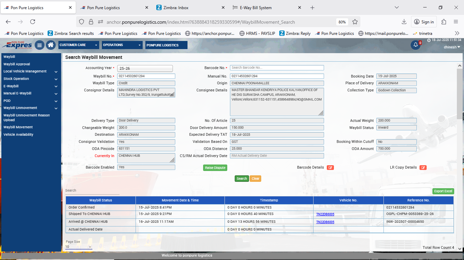This screenshot has width=464, height=260.
Task: Open the Customer Care dropdown
Action: tap(78, 45)
